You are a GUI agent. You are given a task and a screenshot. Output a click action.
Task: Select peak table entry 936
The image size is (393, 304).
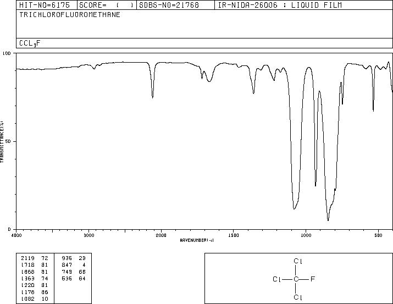pyautogui.click(x=67, y=258)
